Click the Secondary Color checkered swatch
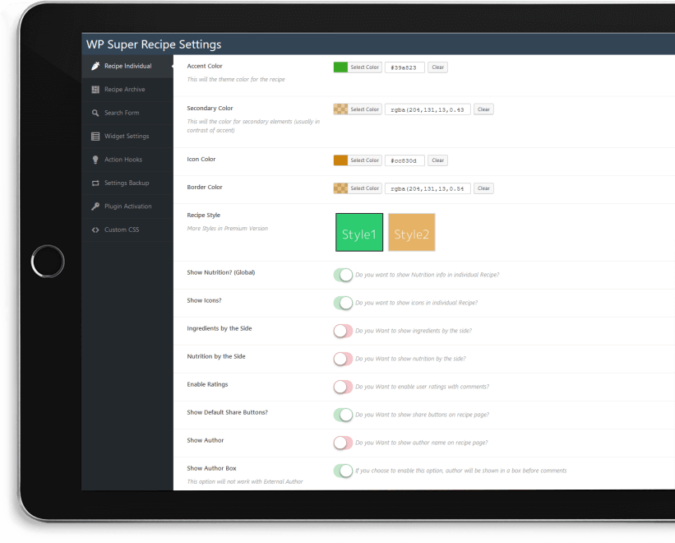This screenshot has height=543, width=675. tap(340, 109)
